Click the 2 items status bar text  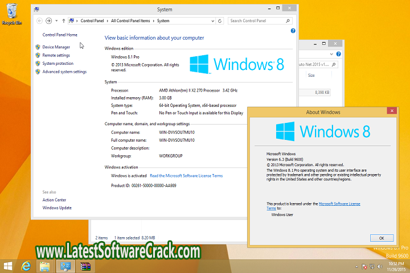pos(101,238)
